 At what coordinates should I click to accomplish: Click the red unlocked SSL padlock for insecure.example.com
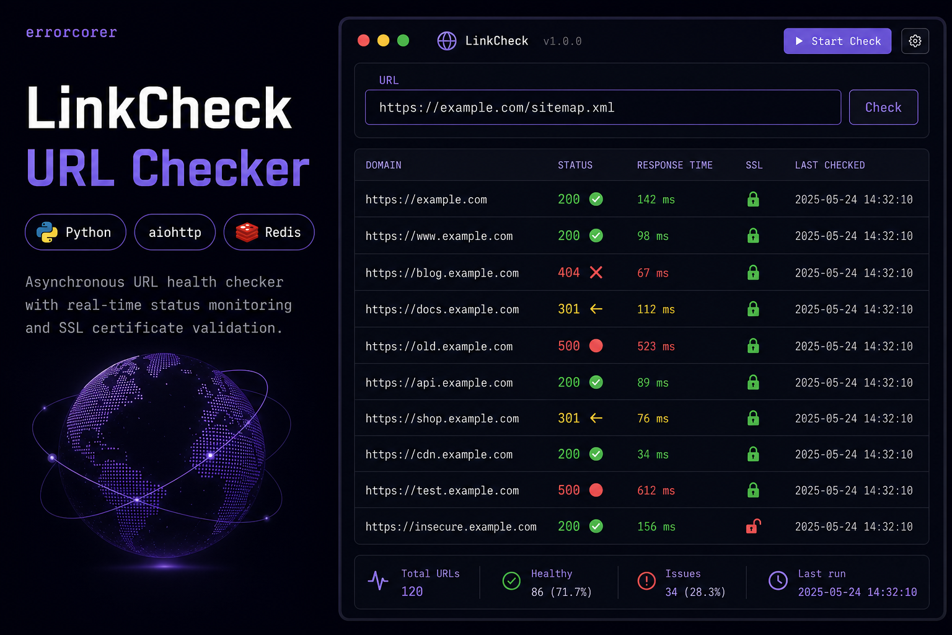point(753,526)
